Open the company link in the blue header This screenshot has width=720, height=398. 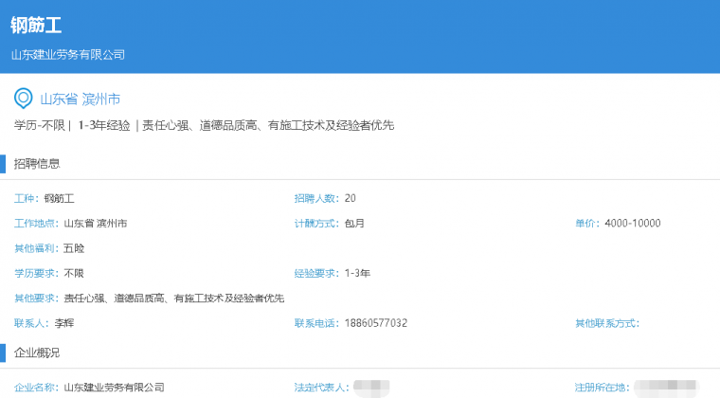[x=67, y=55]
